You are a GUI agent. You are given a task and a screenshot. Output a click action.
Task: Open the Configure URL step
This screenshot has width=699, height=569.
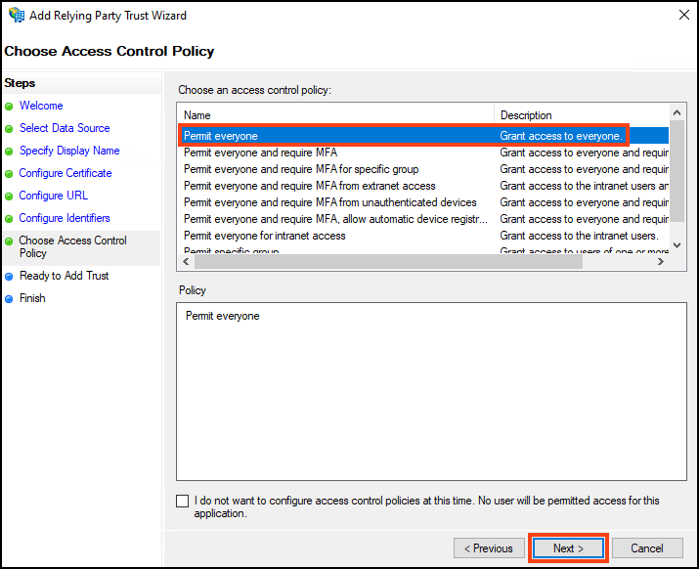tap(53, 196)
